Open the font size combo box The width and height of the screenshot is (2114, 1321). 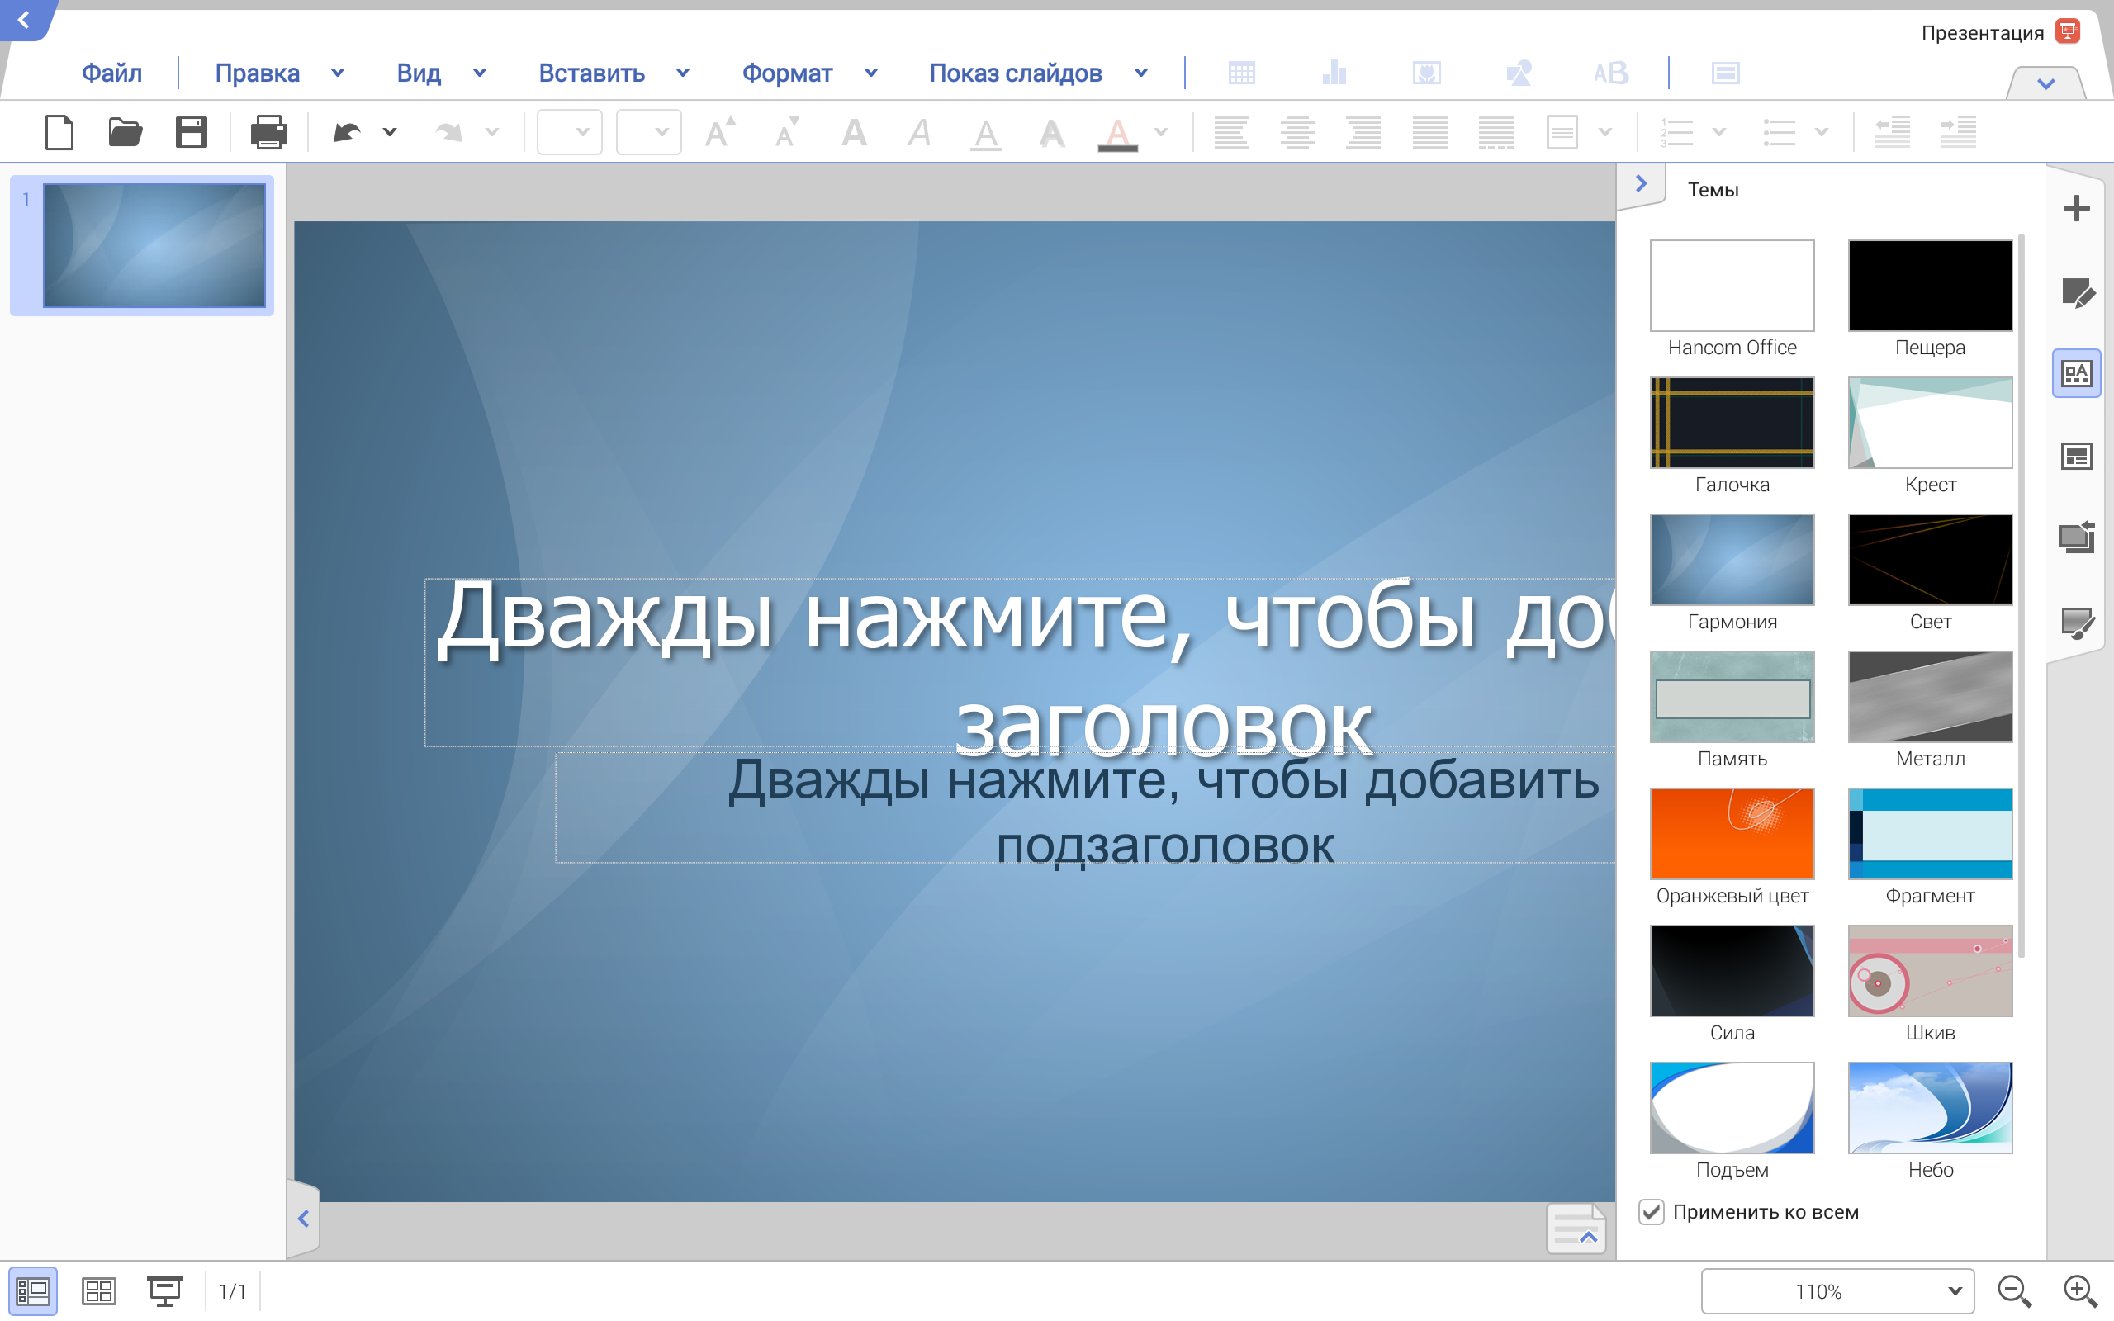click(649, 133)
